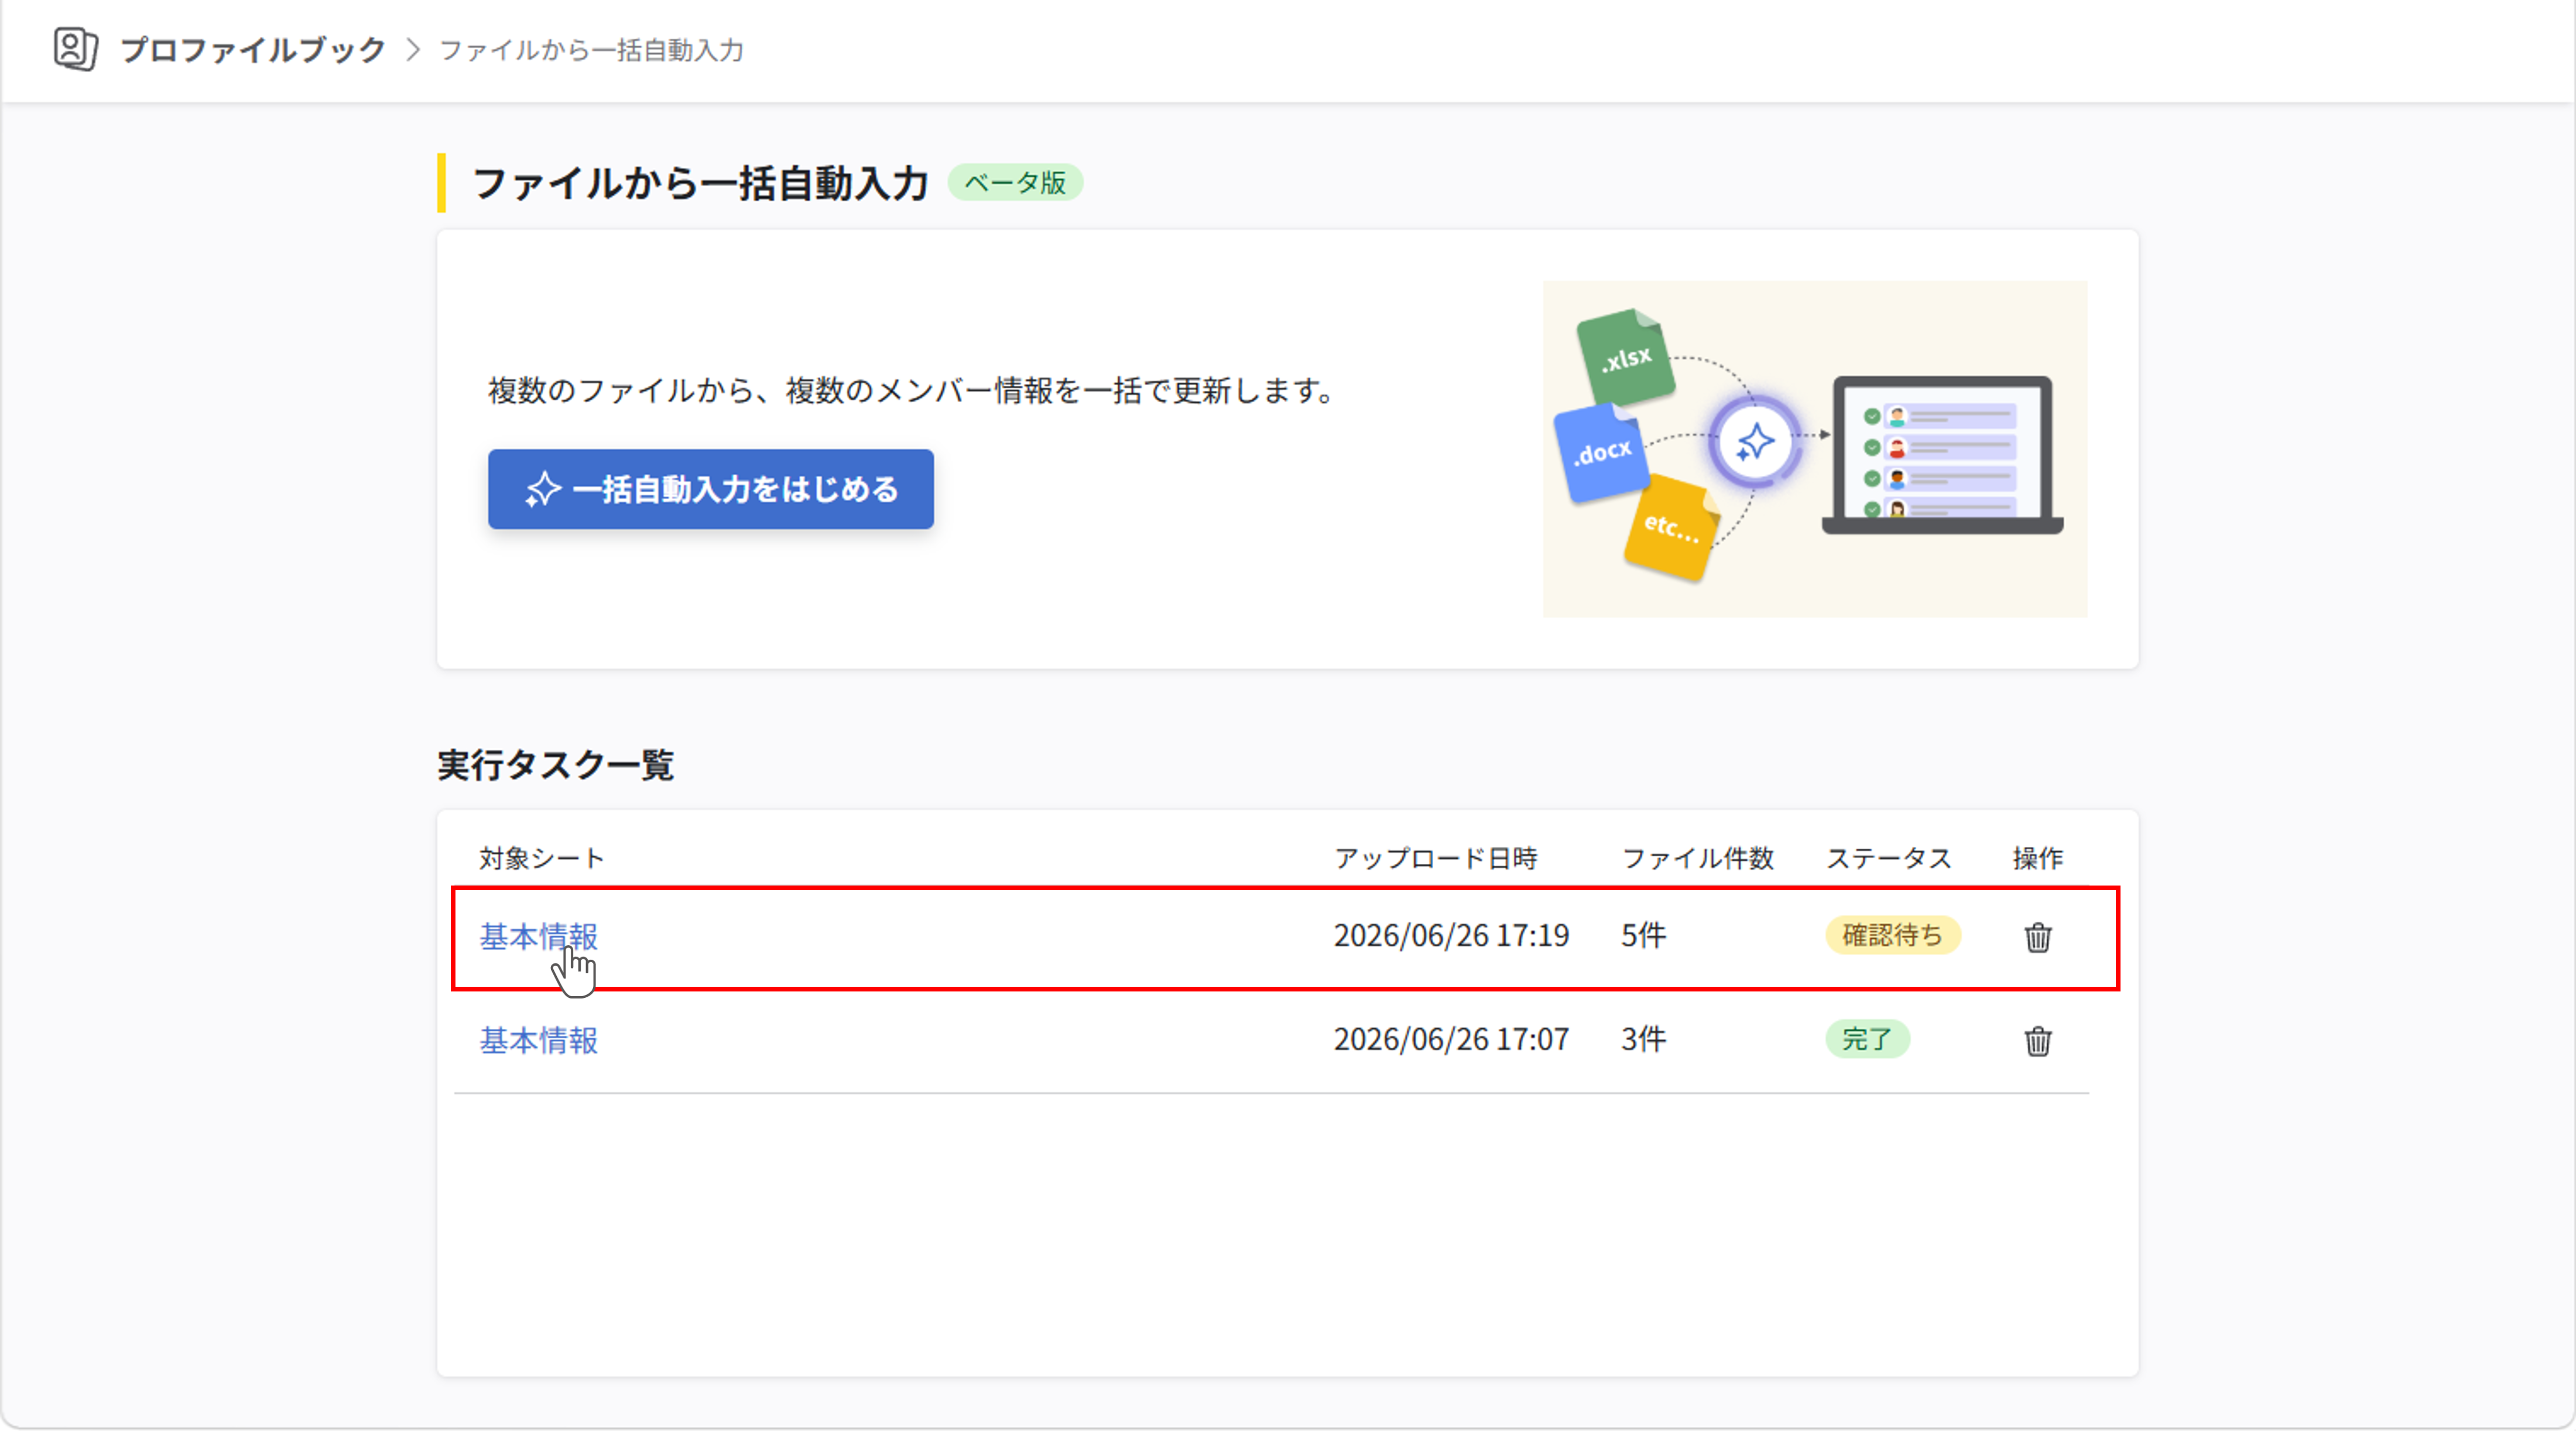Open 基本情報 task uploaded at 17:07
Image resolution: width=2576 pixels, height=1431 pixels.
pyautogui.click(x=538, y=1040)
